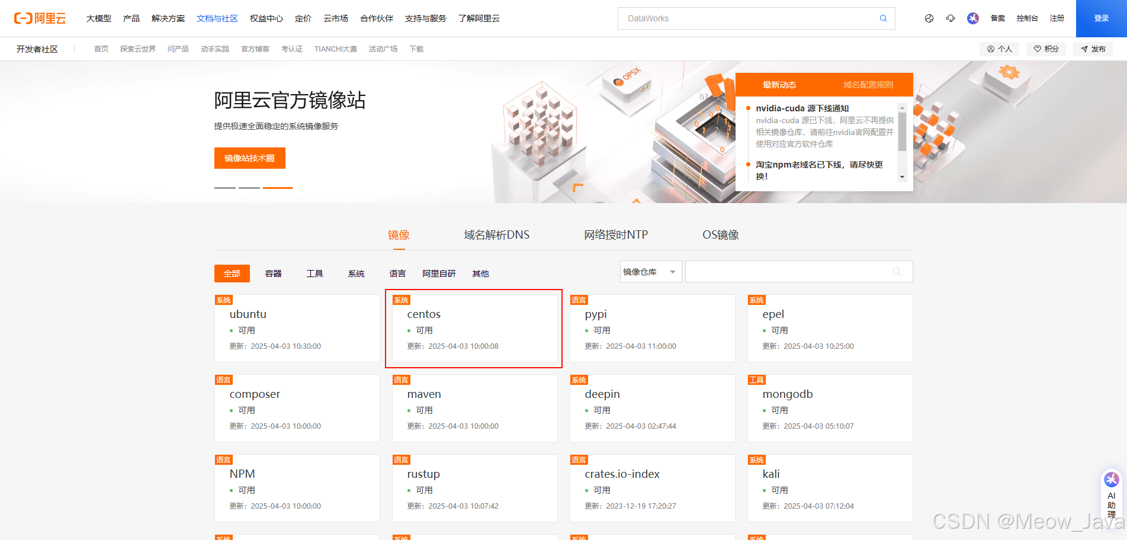Image resolution: width=1127 pixels, height=540 pixels.
Task: Click the magnifier icon in the DataWorks search box
Action: [883, 18]
